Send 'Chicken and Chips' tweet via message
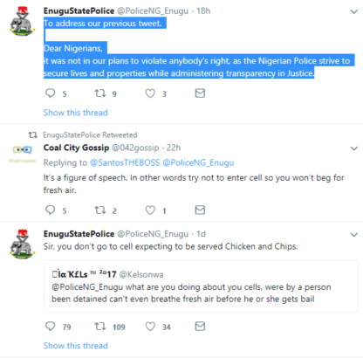 tap(200, 326)
